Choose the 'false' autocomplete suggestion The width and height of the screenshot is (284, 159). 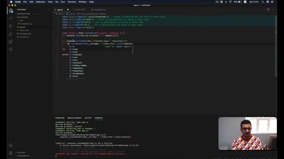click(100, 76)
